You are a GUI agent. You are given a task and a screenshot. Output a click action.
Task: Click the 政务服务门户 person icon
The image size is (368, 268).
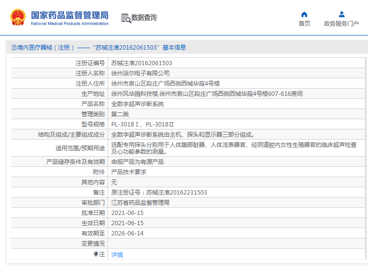[x=342, y=14]
